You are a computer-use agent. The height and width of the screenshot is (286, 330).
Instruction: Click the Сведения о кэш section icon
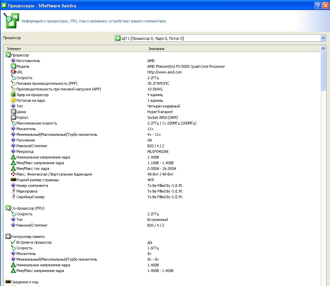(8, 282)
